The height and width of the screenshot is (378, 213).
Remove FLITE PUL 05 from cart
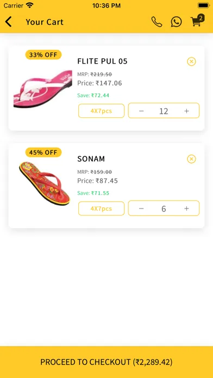pyautogui.click(x=191, y=61)
